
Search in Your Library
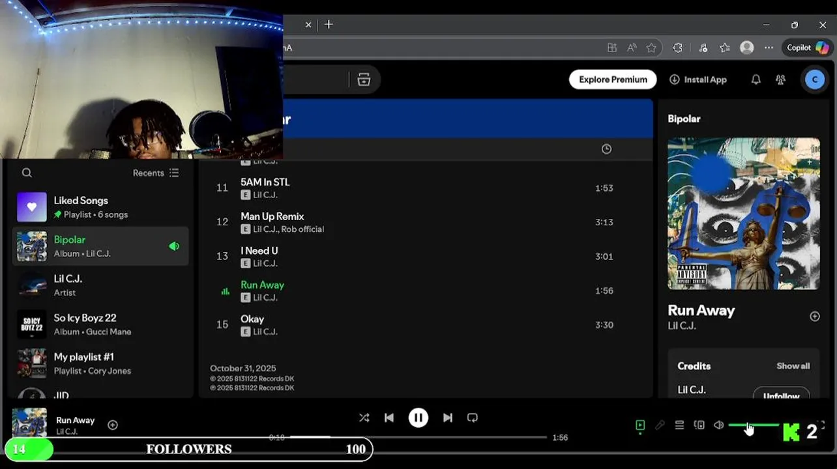(x=27, y=173)
